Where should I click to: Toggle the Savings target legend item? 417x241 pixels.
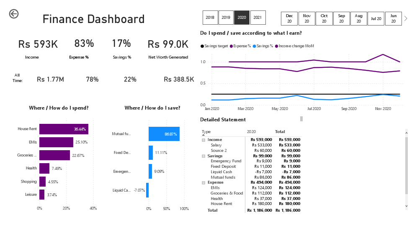(214, 46)
